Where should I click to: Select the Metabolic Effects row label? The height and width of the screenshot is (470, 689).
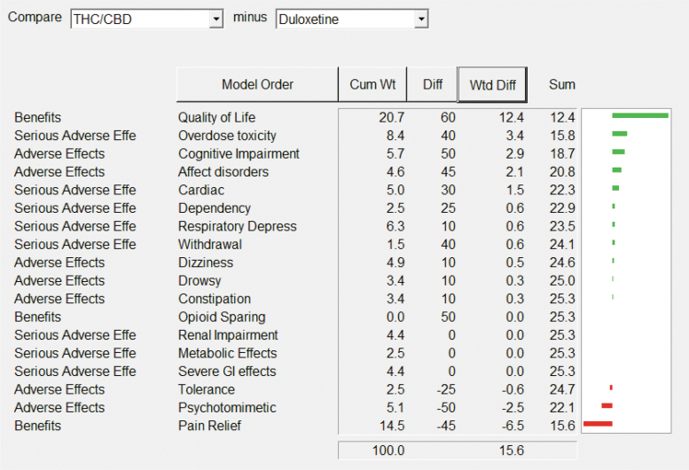228,353
